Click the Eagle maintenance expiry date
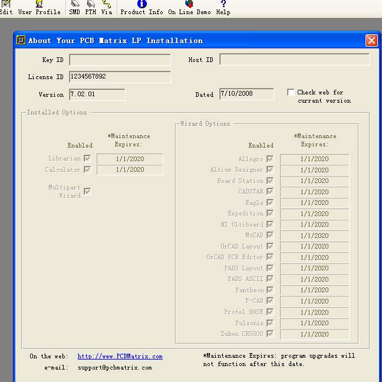 tap(315, 203)
